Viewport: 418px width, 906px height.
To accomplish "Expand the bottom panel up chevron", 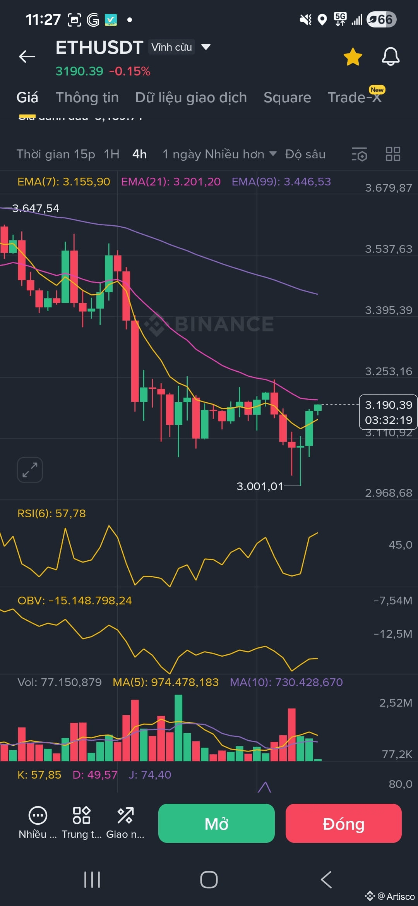I will tap(264, 787).
